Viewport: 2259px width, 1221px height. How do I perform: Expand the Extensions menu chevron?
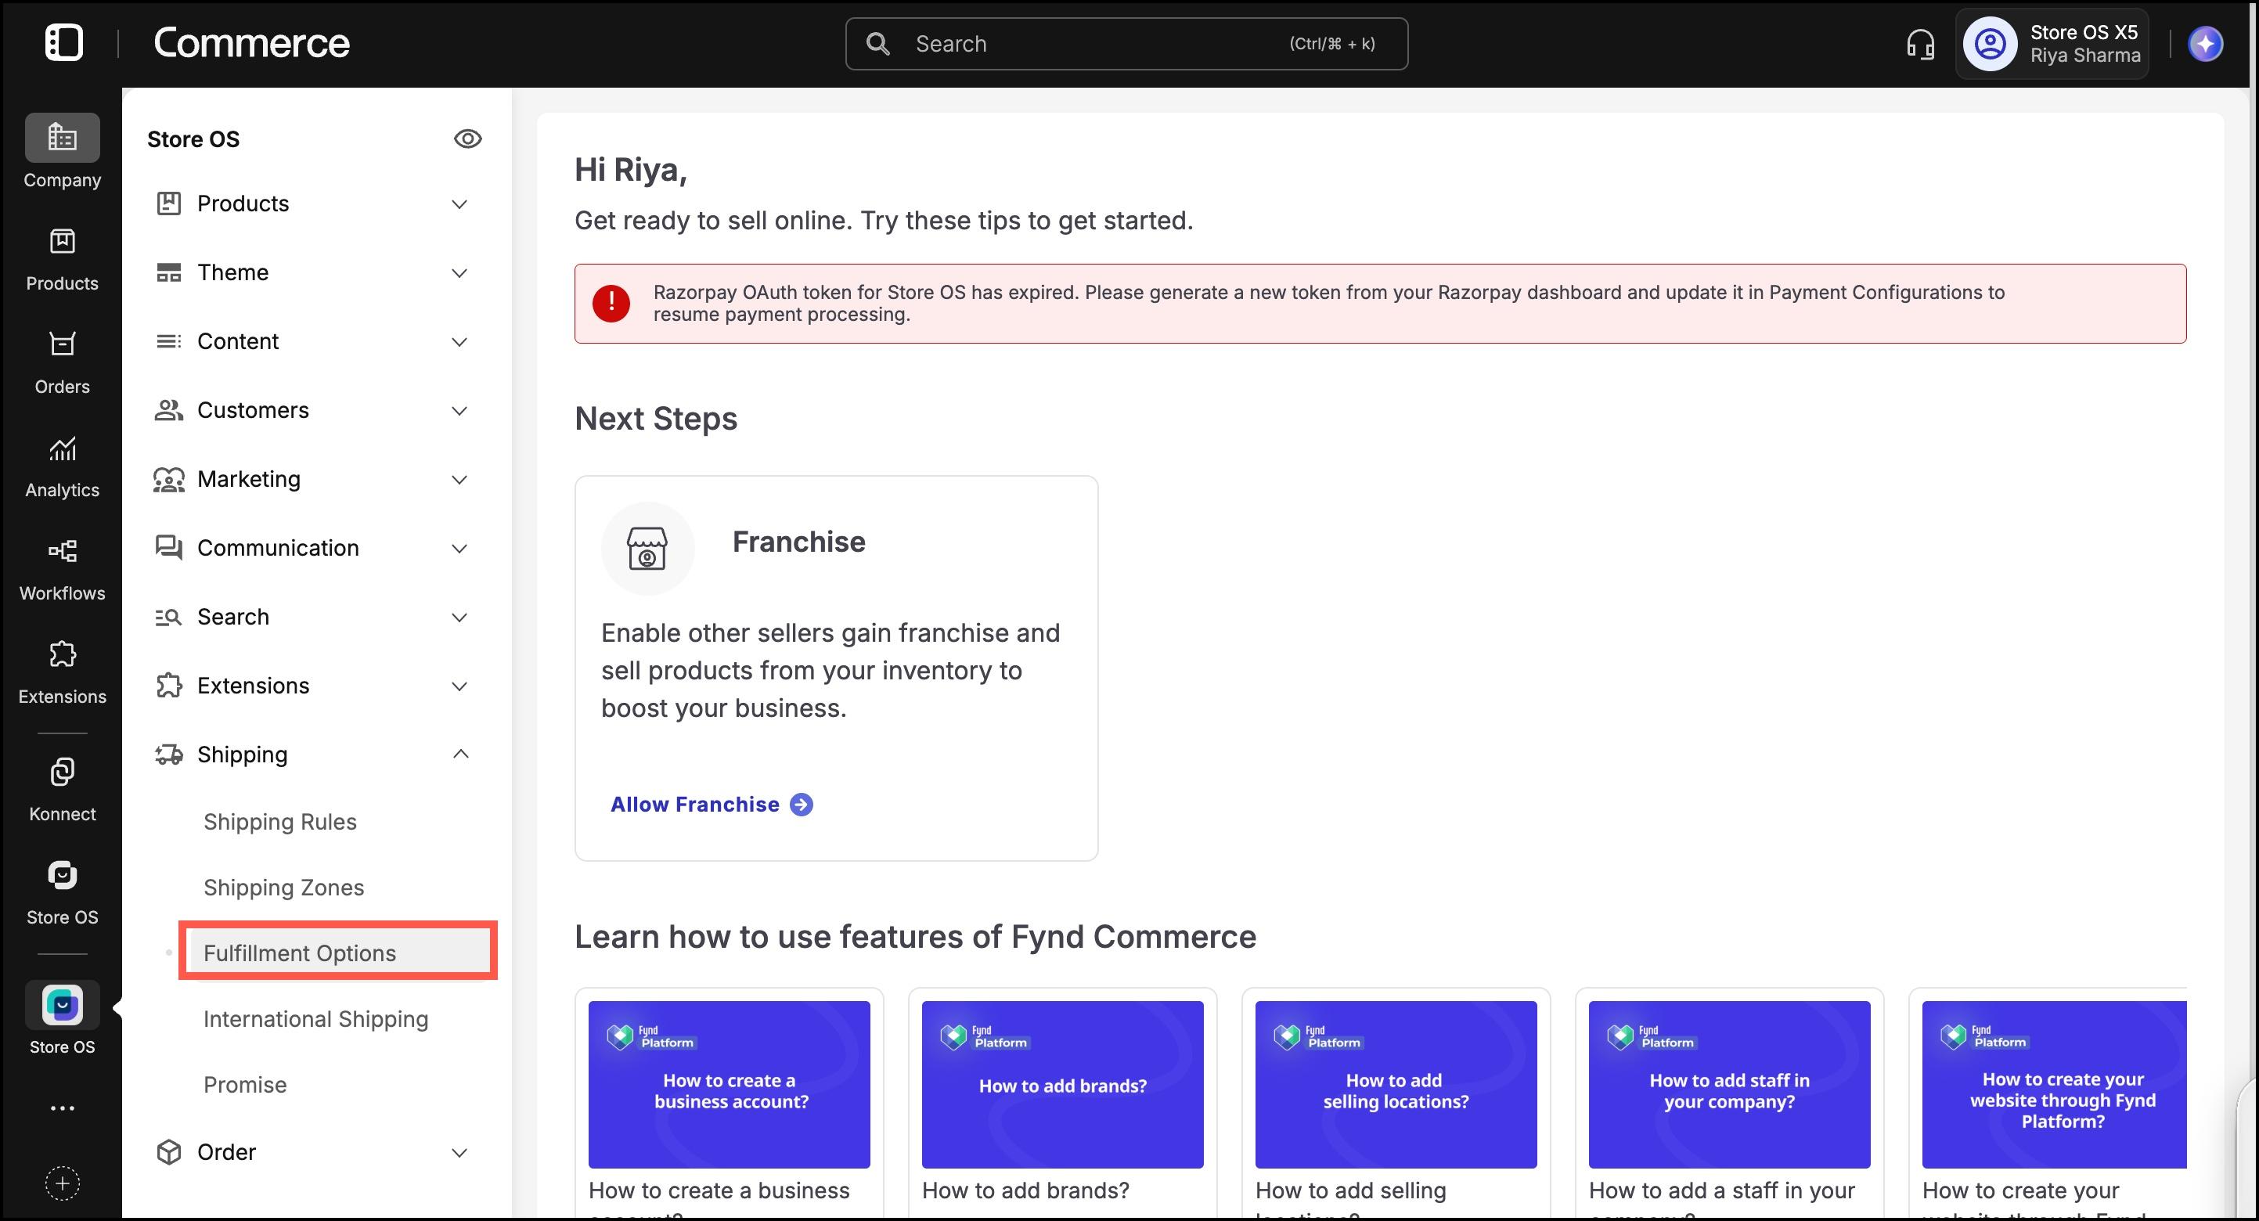click(x=459, y=686)
